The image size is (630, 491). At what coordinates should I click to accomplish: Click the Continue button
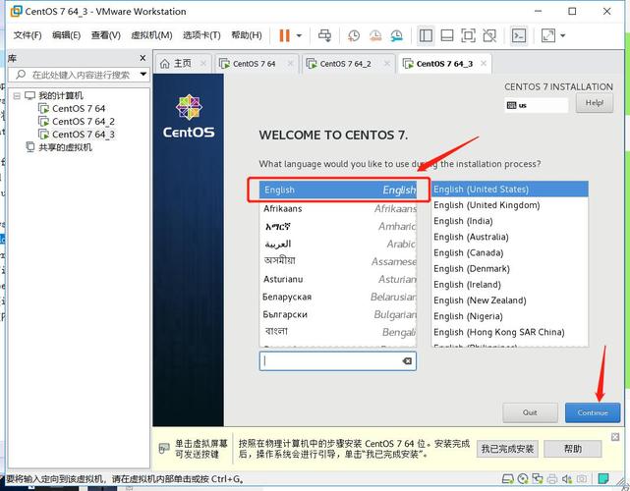[593, 412]
